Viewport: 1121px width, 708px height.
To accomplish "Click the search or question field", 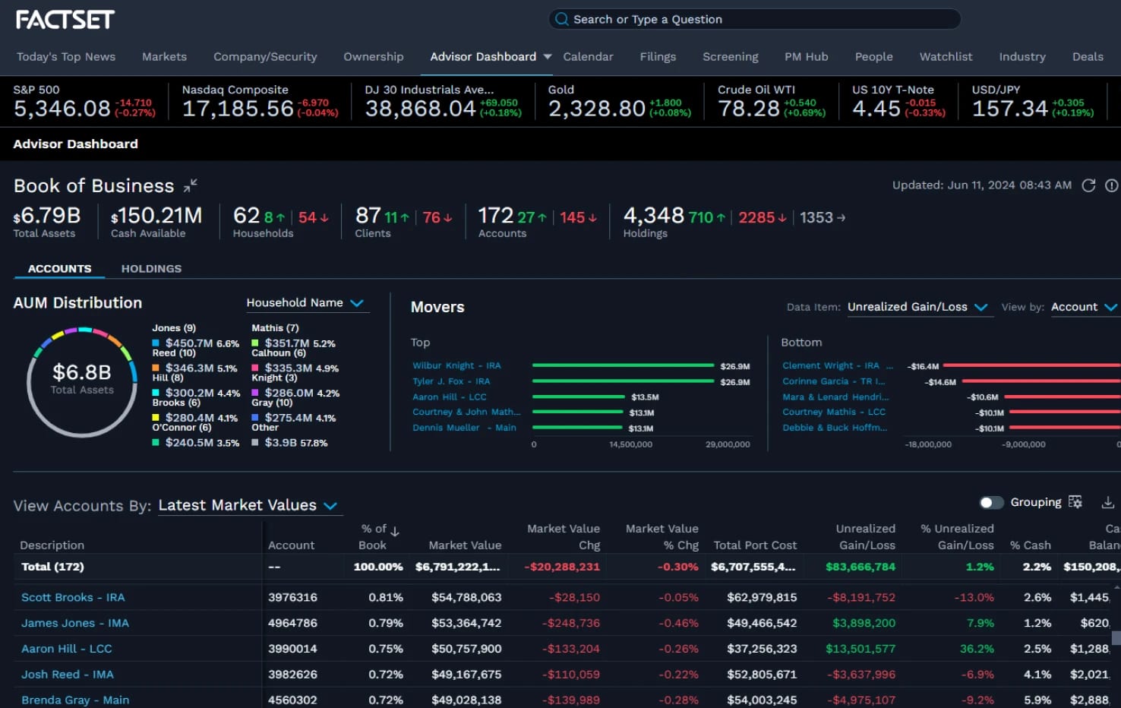I will click(x=754, y=19).
